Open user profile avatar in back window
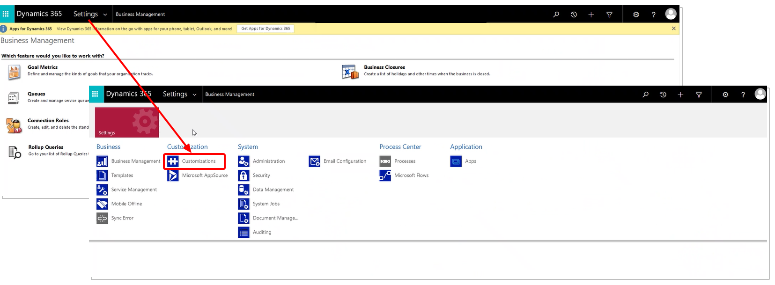This screenshot has width=775, height=285. [671, 14]
